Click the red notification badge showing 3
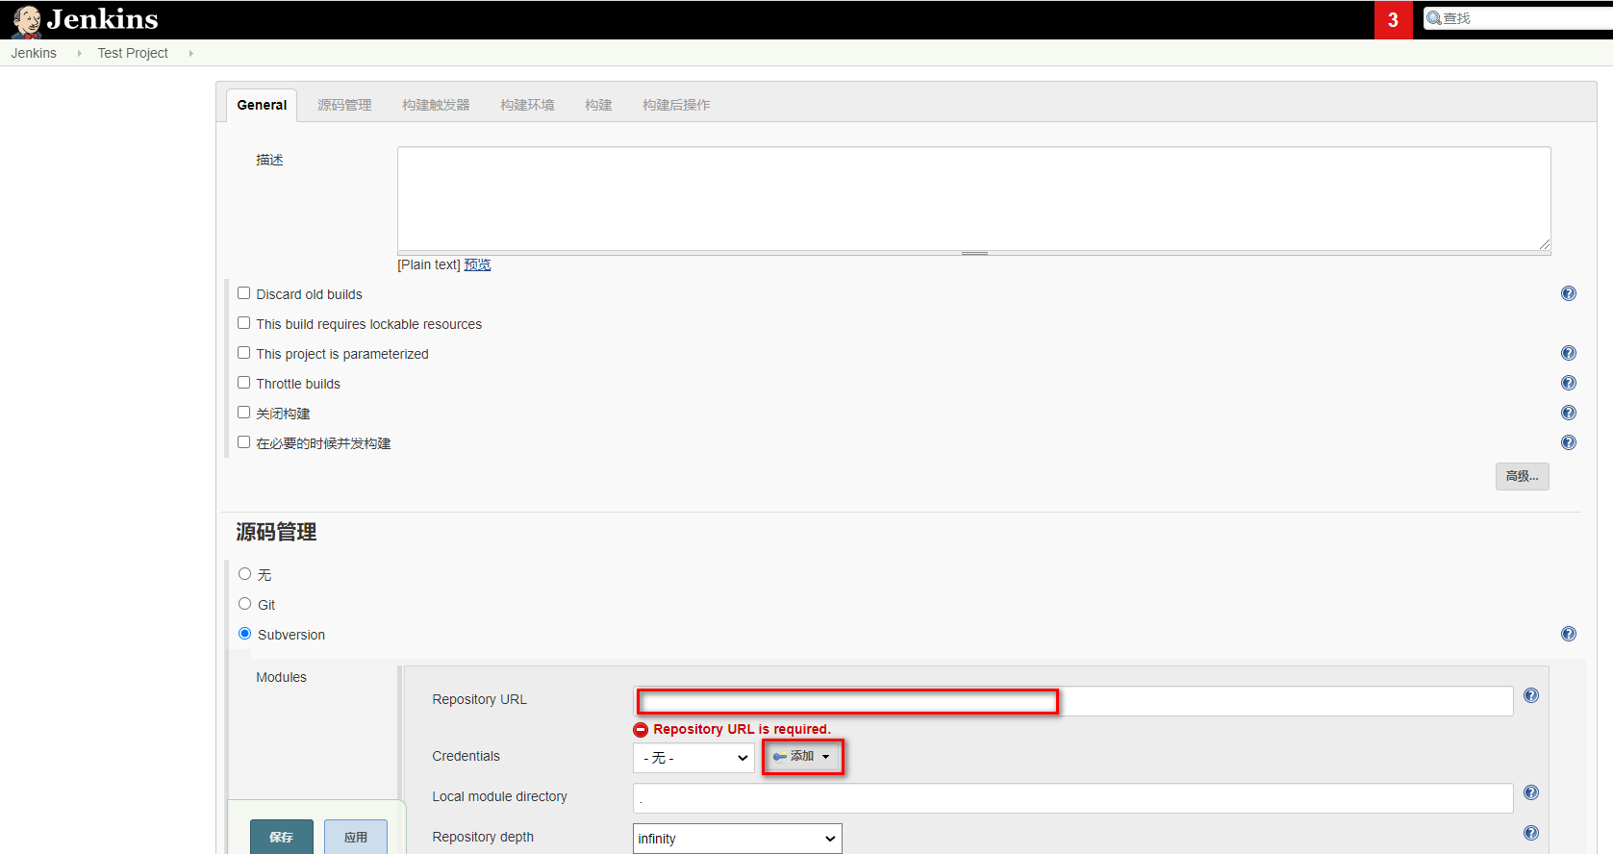The width and height of the screenshot is (1613, 854). (1393, 20)
